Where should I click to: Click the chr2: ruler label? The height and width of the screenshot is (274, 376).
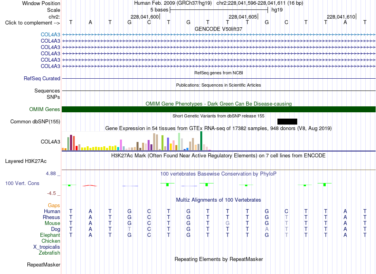coord(54,17)
